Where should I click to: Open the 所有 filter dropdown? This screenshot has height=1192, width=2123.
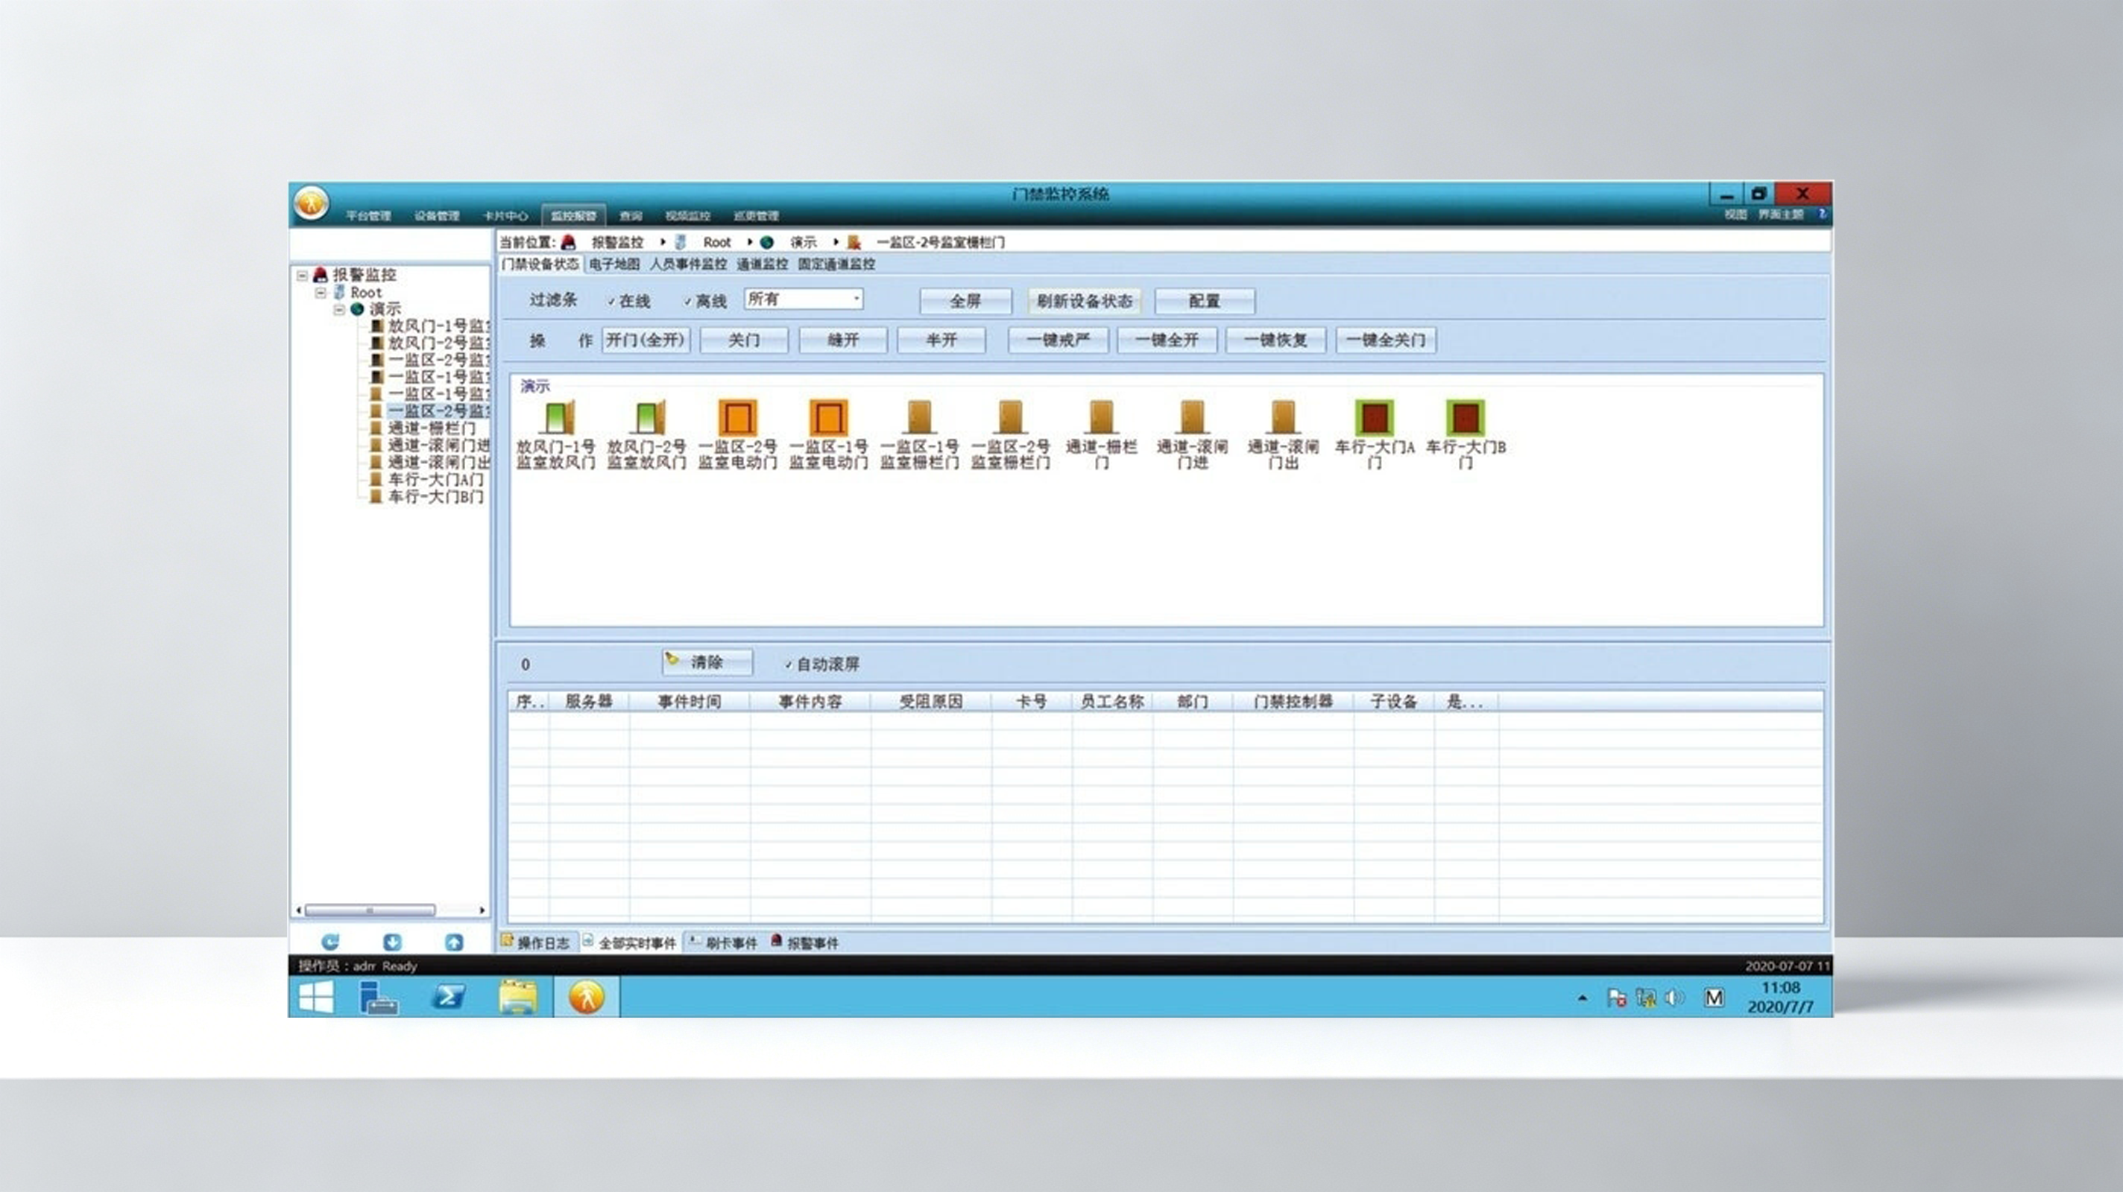[804, 299]
